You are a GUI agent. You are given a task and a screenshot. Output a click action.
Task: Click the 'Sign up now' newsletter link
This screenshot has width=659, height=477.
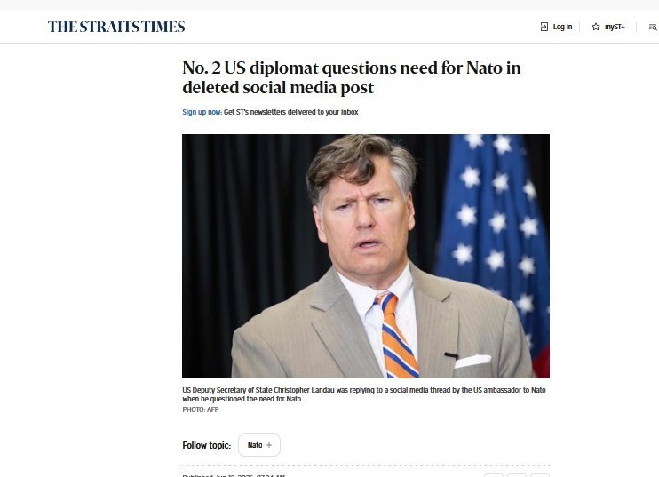click(x=202, y=112)
